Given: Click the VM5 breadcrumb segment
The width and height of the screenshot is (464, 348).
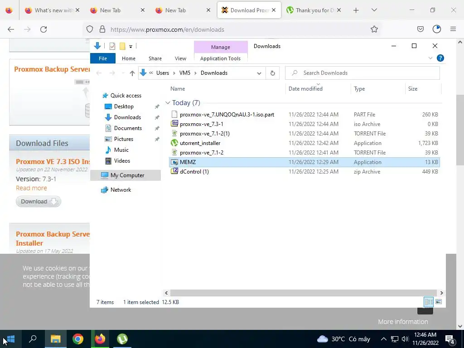Looking at the screenshot, I should tap(185, 73).
